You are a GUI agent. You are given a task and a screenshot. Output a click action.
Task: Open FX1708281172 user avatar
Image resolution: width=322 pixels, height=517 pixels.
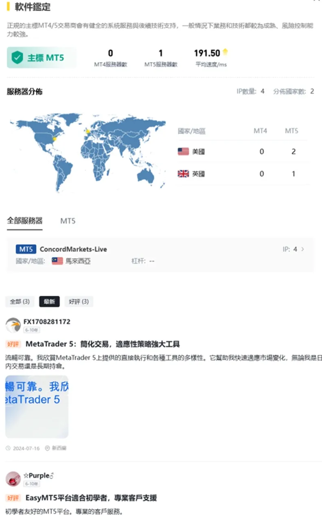[x=13, y=325]
